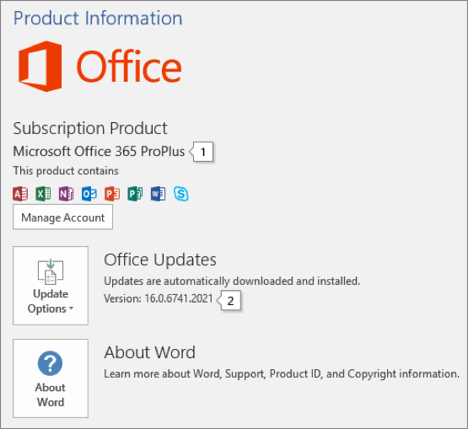Click the Outlook app icon
468x429 pixels.
coord(89,194)
